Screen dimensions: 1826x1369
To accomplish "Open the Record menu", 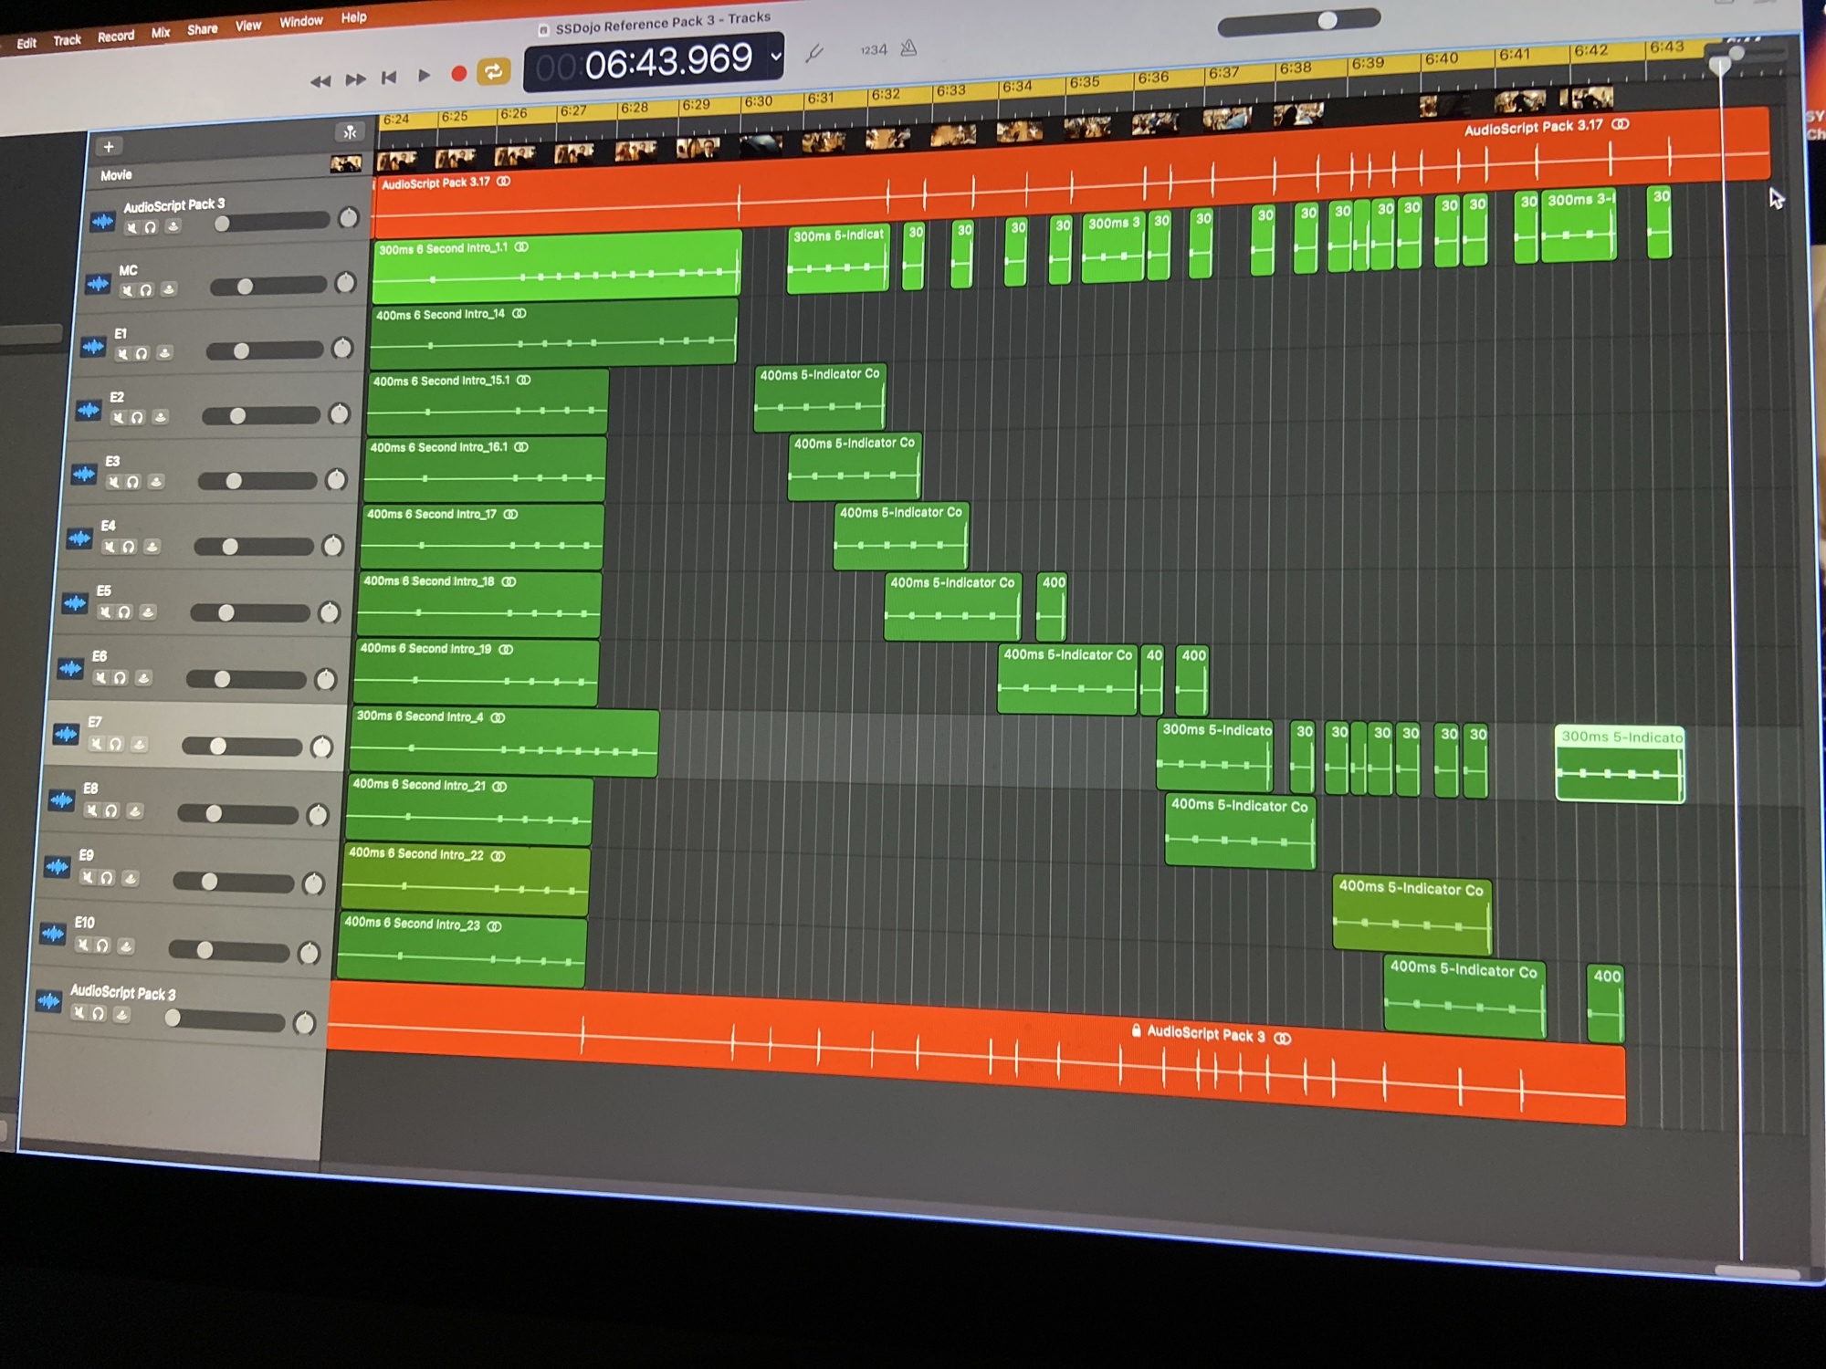I will pos(116,37).
